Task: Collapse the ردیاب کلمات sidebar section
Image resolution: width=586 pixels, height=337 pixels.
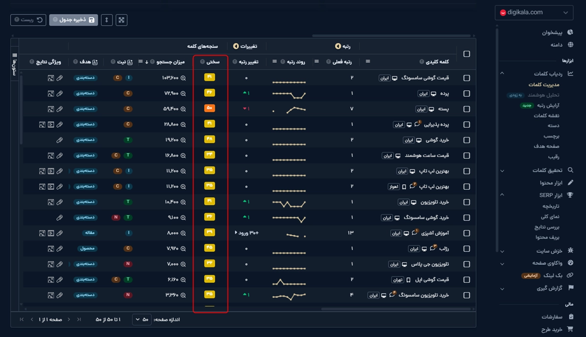Action: 502,74
